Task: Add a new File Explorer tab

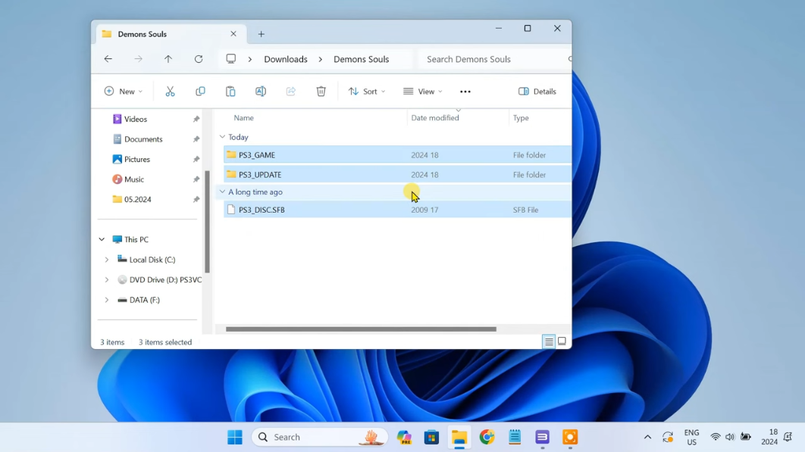Action: [262, 34]
